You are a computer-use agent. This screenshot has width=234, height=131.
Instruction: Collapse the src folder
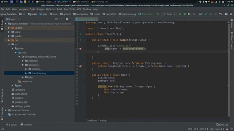(9, 44)
